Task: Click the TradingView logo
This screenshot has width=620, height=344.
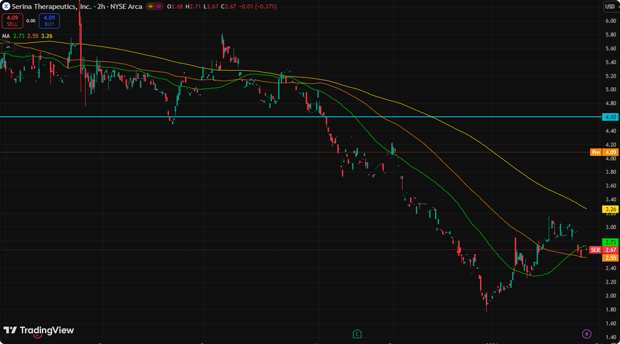Action: pyautogui.click(x=39, y=330)
